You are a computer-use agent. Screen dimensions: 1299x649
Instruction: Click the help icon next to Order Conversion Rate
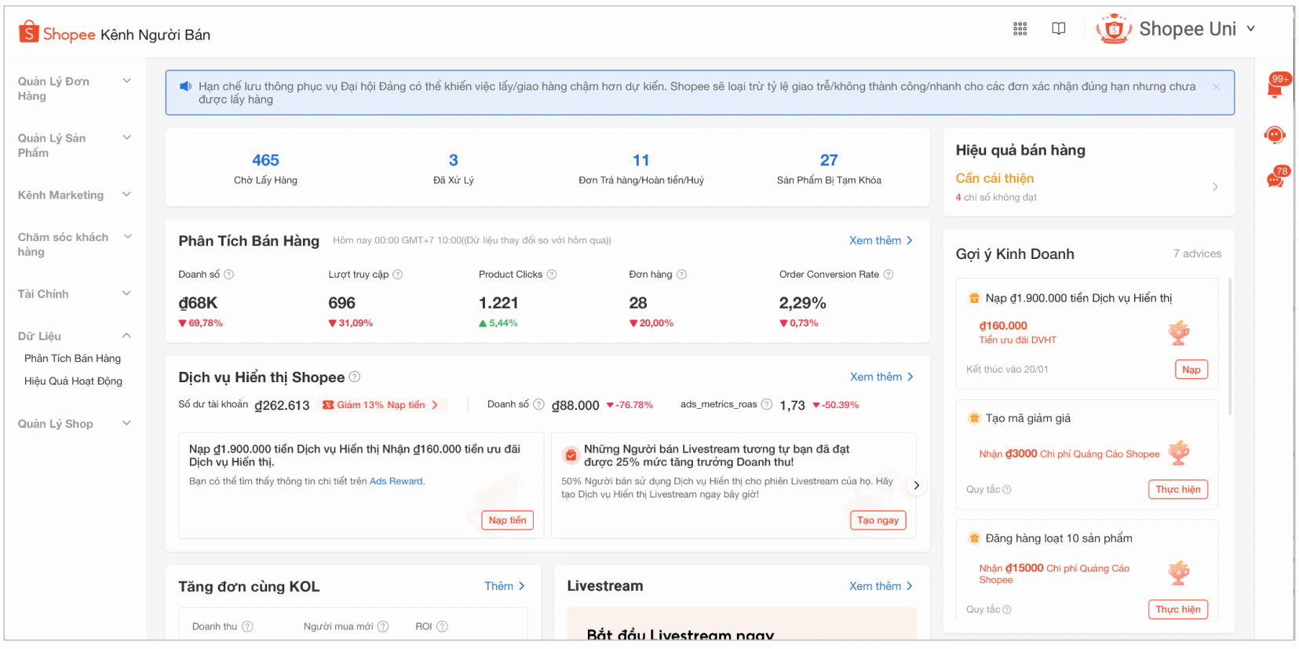[889, 275]
